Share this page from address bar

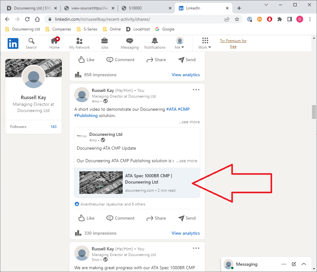[227, 19]
